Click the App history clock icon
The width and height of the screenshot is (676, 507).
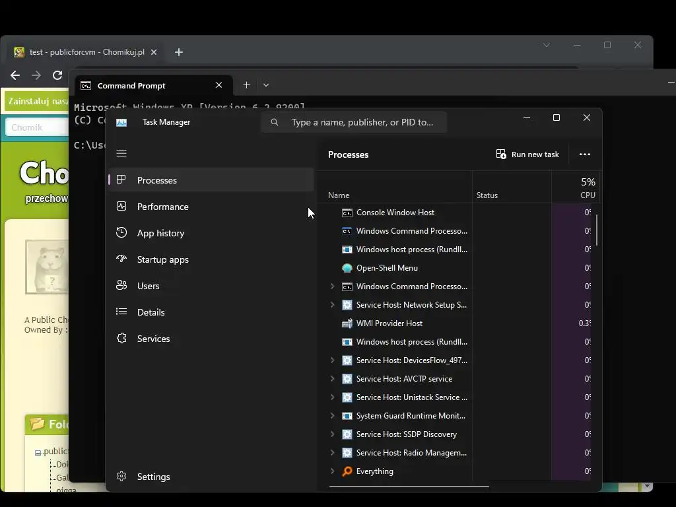[x=121, y=233]
